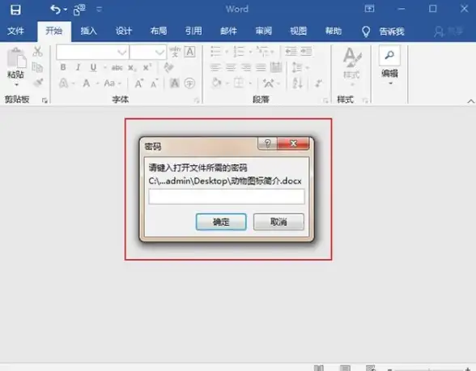This screenshot has width=476, height=371.
Task: Click the multilevel list icon
Action: click(x=262, y=52)
